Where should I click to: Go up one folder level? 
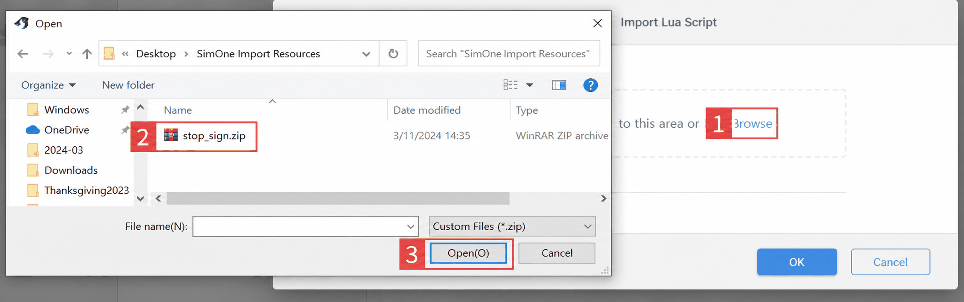coord(87,54)
